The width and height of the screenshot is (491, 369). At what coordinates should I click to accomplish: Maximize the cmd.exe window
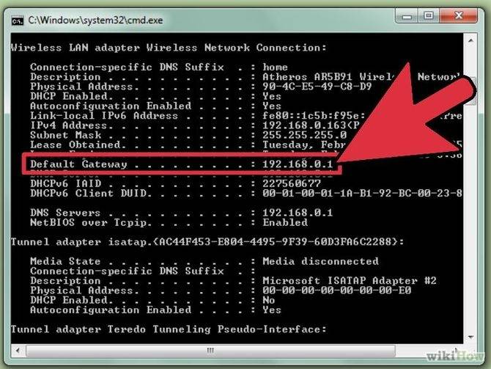click(429, 15)
